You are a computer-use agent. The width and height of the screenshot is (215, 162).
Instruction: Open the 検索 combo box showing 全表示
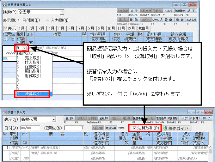(x=41, y=12)
